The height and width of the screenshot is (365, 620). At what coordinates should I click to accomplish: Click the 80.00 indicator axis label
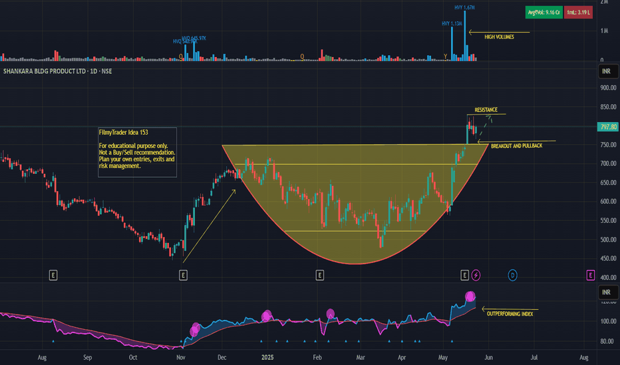click(x=608, y=341)
